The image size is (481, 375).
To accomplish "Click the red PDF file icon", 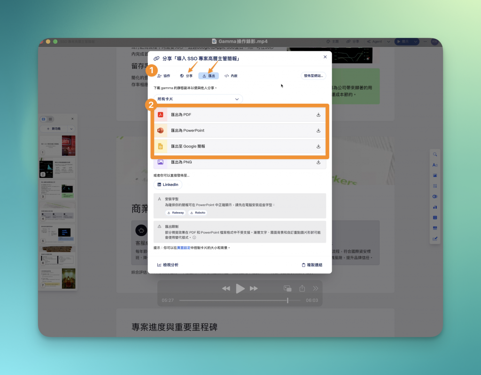I will [161, 115].
